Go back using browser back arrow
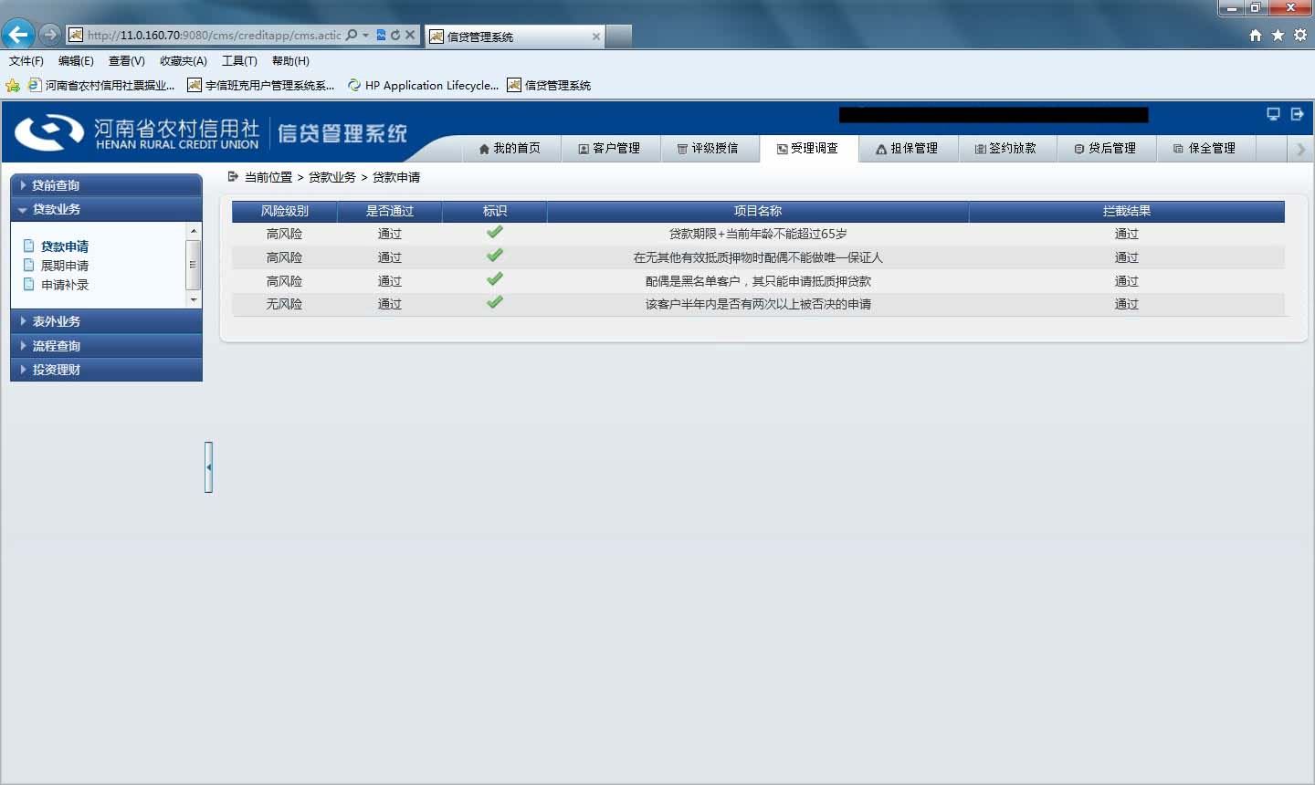This screenshot has width=1315, height=785. (x=18, y=35)
